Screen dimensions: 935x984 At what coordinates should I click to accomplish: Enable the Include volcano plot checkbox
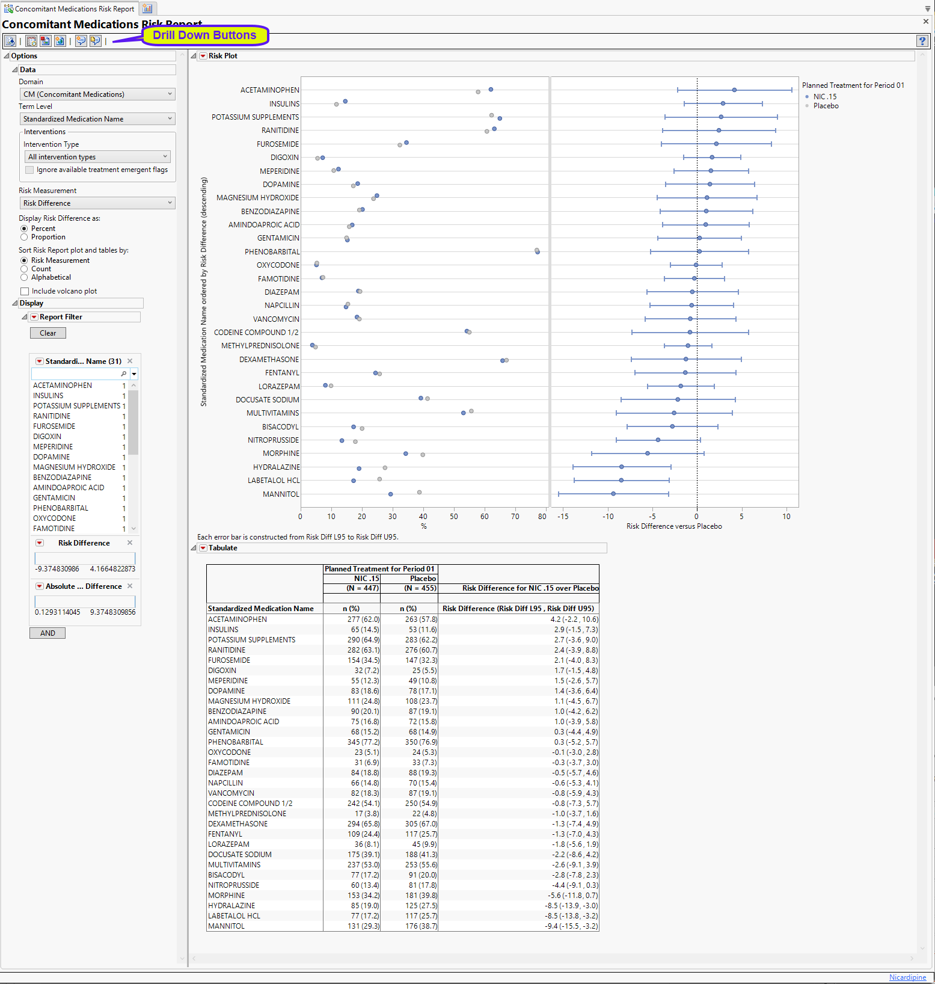click(25, 291)
